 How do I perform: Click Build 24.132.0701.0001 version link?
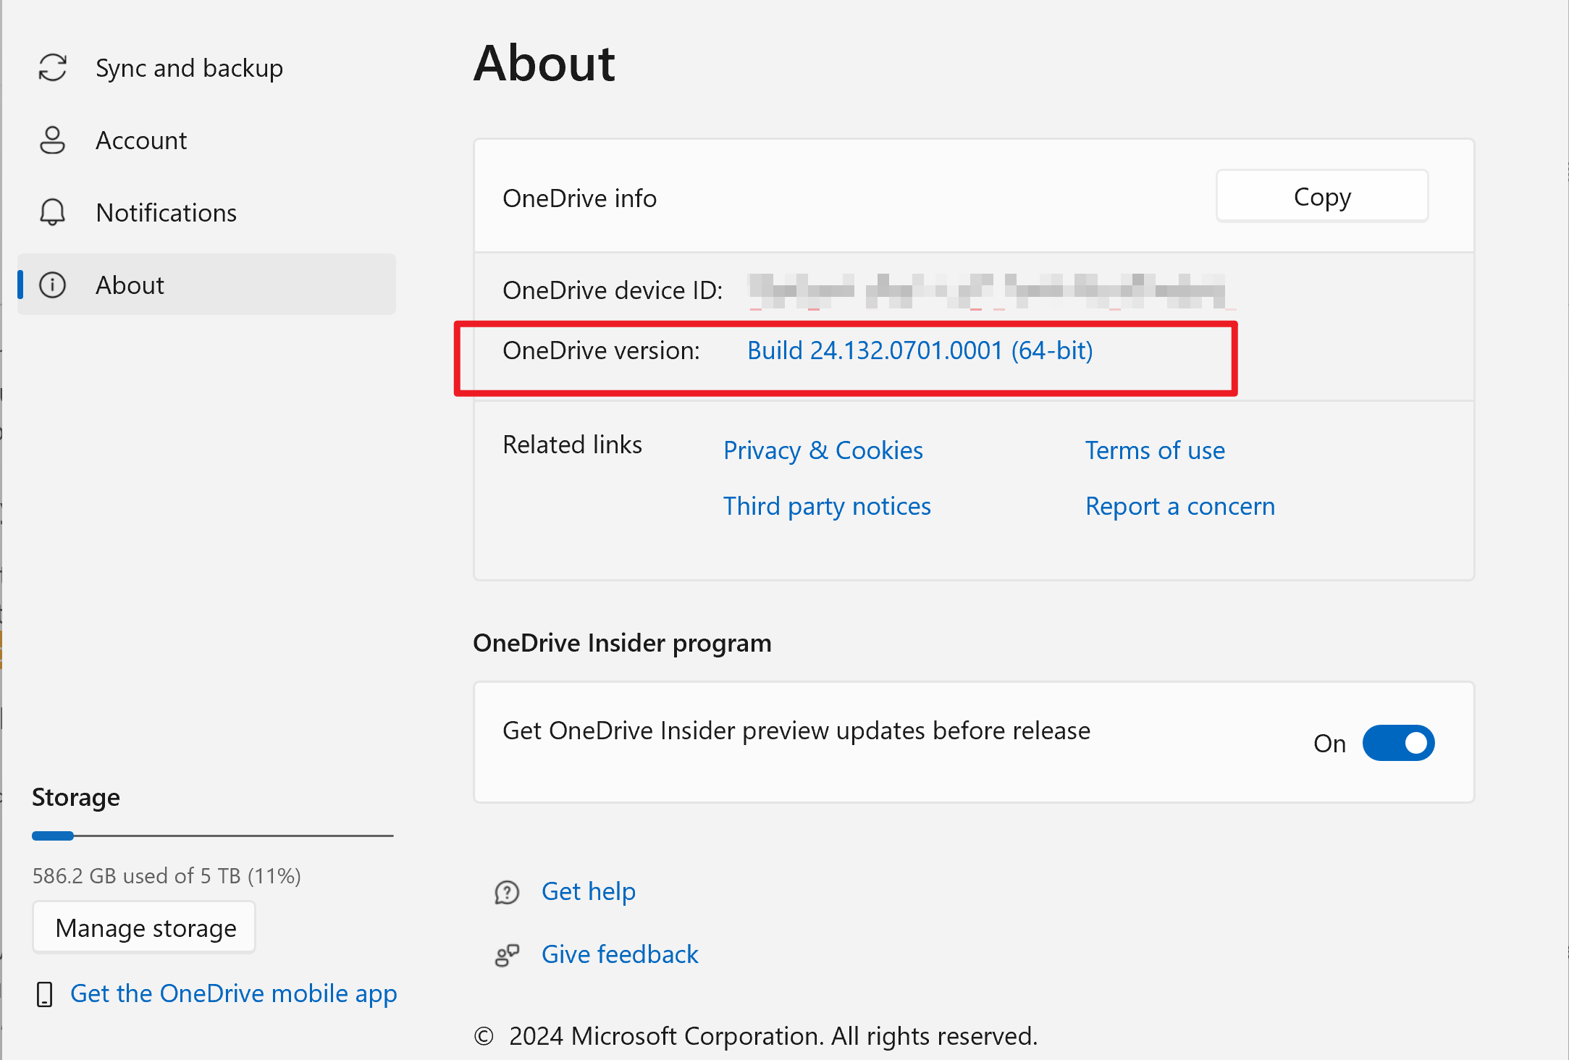(920, 350)
